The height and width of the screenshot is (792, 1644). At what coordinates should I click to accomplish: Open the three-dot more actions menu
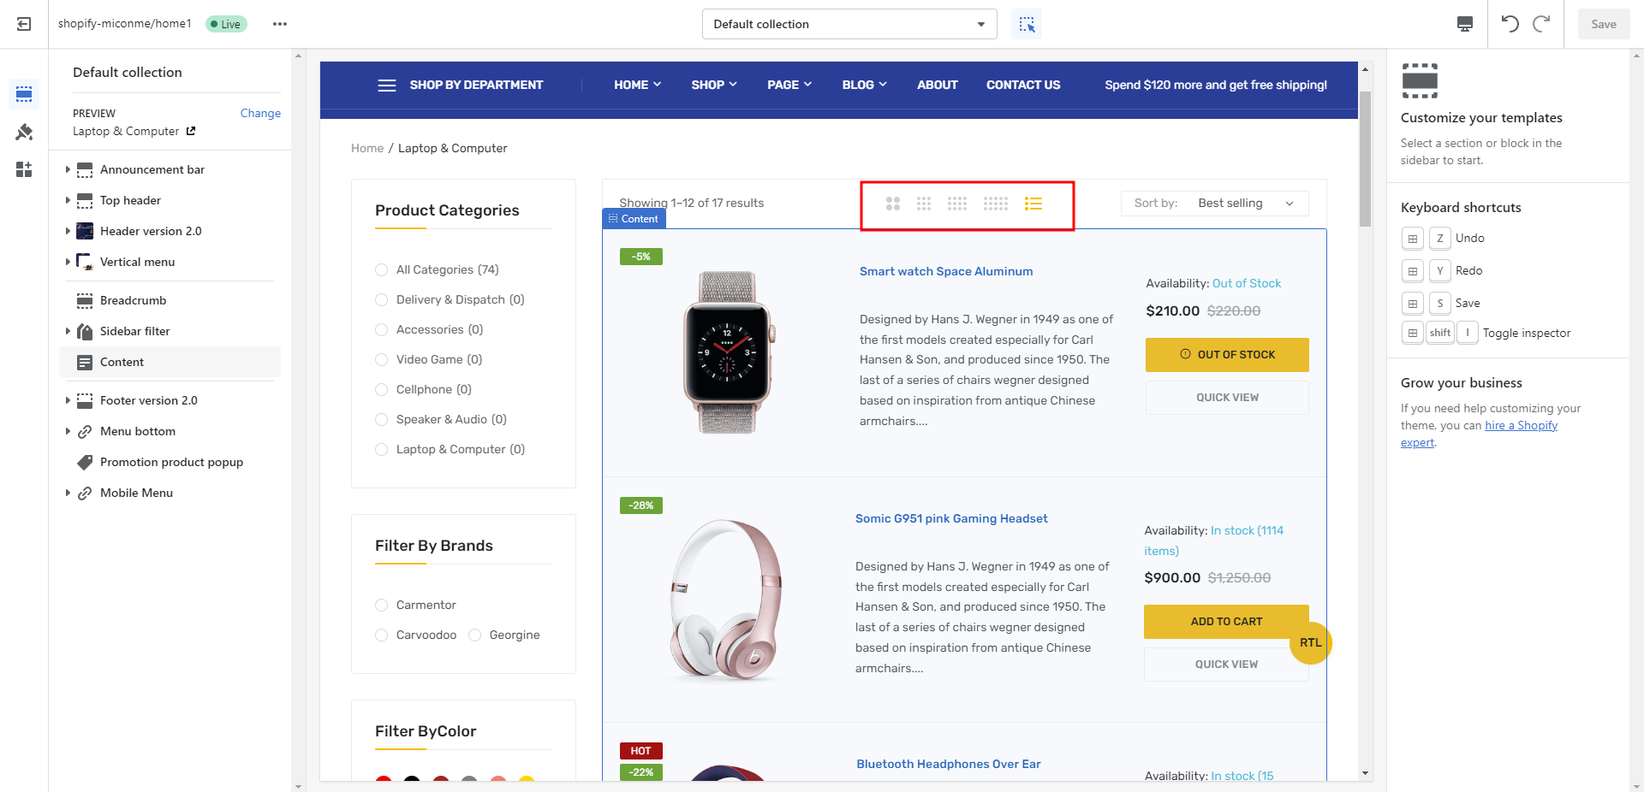pyautogui.click(x=280, y=24)
